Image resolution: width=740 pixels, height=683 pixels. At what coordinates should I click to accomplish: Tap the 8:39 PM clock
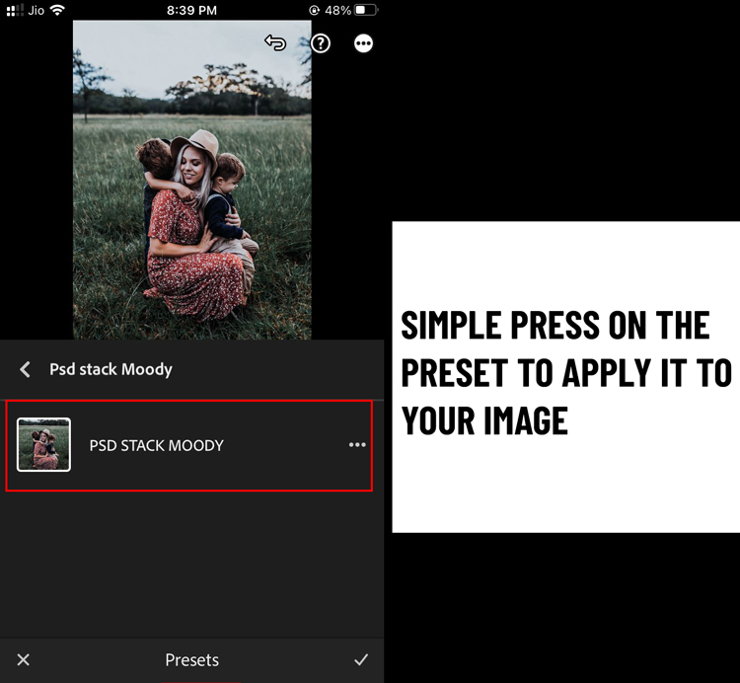click(x=191, y=11)
